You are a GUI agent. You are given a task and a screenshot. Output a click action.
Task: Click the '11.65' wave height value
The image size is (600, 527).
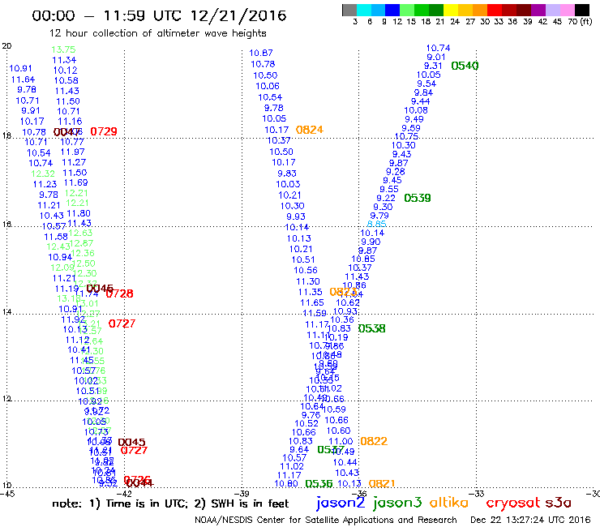(x=312, y=302)
